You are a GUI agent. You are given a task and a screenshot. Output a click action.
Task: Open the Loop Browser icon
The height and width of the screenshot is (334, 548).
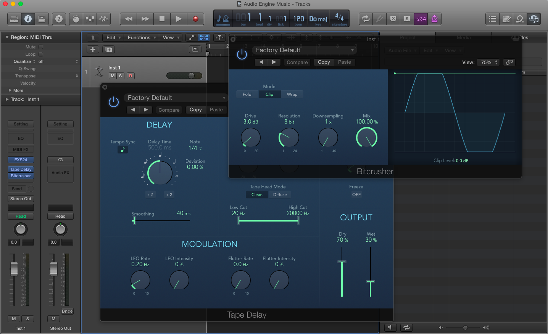pyautogui.click(x=520, y=19)
